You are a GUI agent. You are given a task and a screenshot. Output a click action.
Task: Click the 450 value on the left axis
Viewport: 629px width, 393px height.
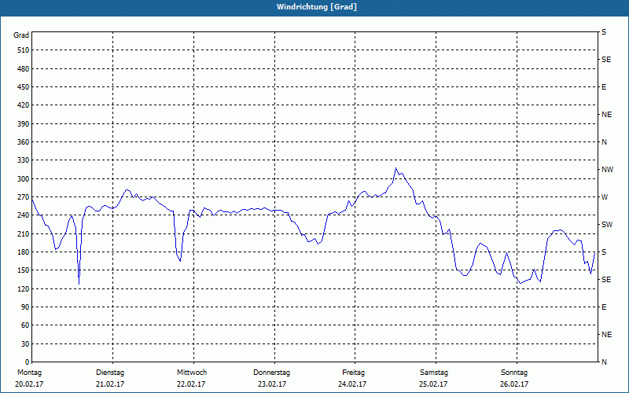pyautogui.click(x=24, y=87)
